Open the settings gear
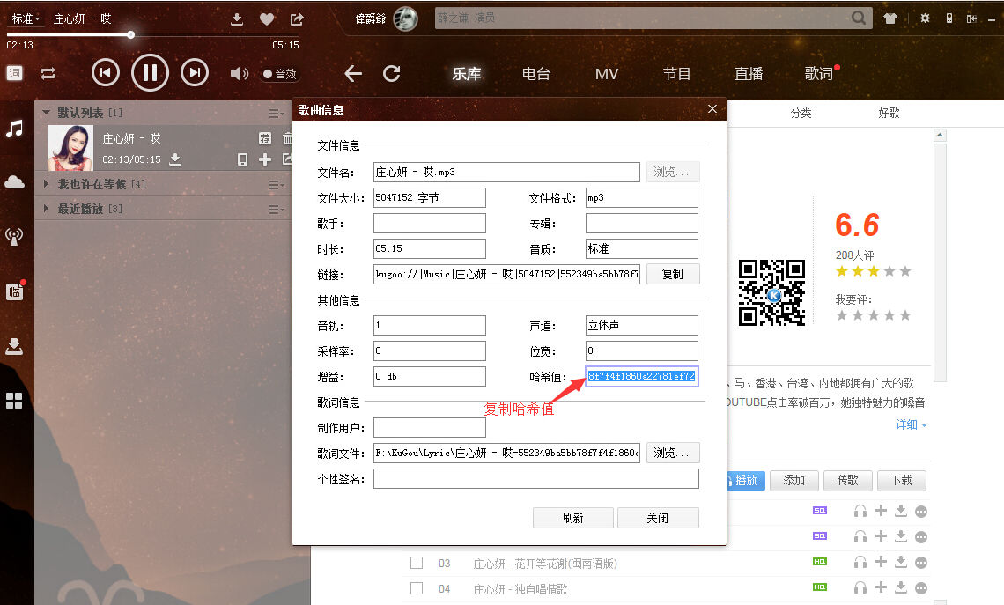 coord(925,18)
